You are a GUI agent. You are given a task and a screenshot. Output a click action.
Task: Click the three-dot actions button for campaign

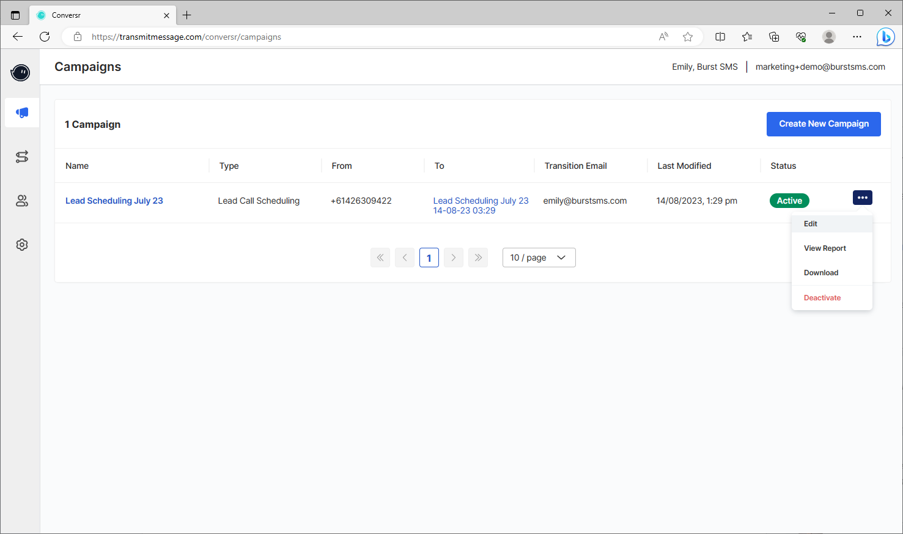point(863,198)
